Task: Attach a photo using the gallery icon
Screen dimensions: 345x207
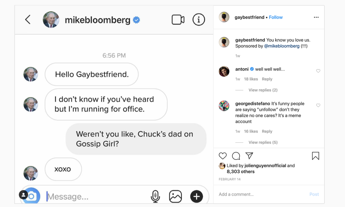Action: pos(175,196)
